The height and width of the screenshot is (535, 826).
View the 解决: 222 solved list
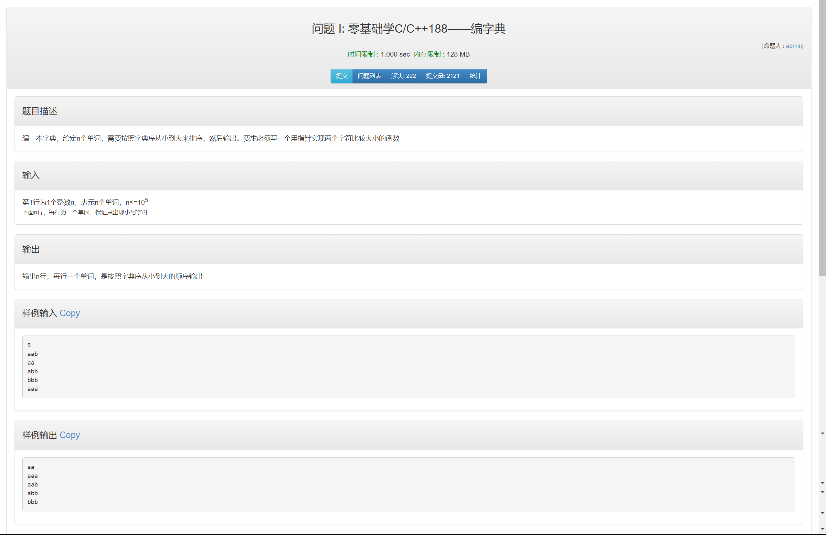[403, 76]
